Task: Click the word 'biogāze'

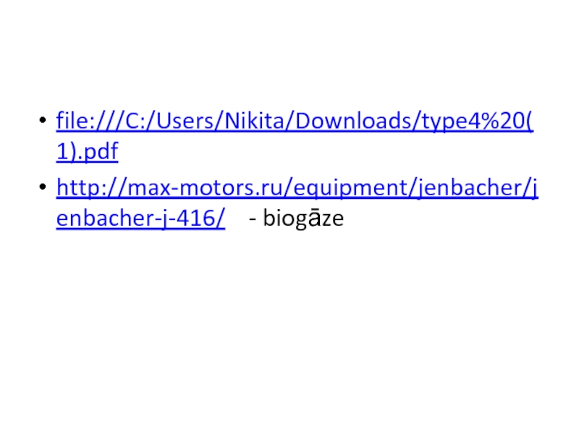Action: click(303, 218)
